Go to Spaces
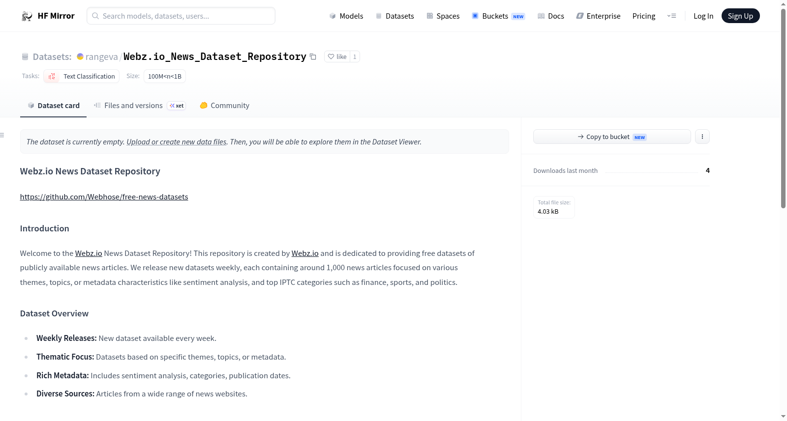The width and height of the screenshot is (787, 421). point(443,16)
